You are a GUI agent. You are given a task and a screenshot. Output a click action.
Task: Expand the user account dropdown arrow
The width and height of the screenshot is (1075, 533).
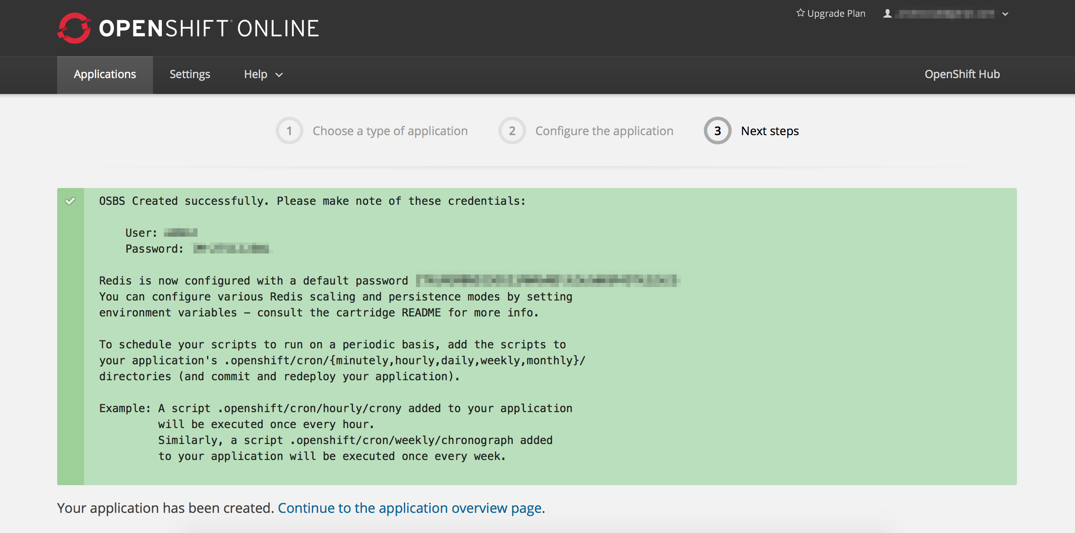[1005, 14]
